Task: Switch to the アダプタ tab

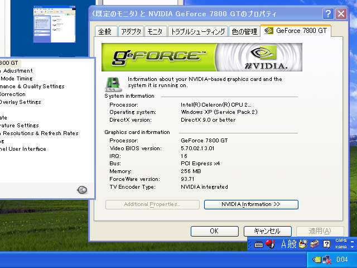Action: pyautogui.click(x=131, y=31)
